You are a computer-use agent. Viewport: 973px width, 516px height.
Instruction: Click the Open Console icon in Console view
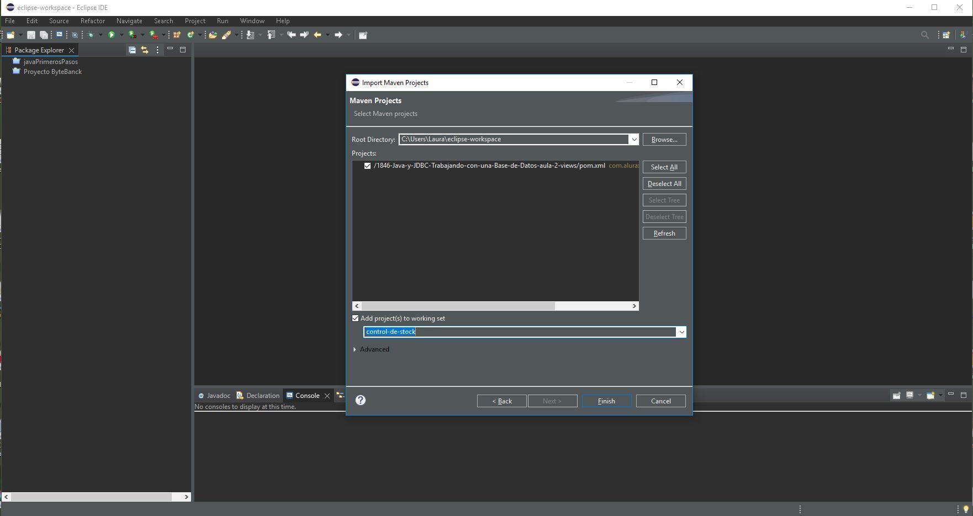[x=930, y=395]
